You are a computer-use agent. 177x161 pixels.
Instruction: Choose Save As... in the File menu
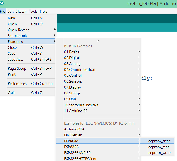pyautogui.click(x=28, y=59)
